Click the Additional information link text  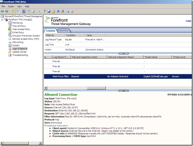point(57,125)
